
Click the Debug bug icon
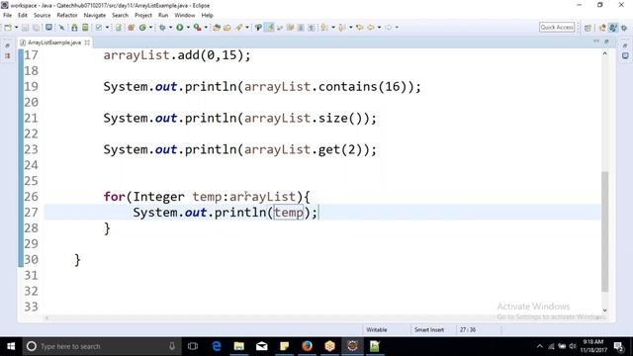pos(162,28)
